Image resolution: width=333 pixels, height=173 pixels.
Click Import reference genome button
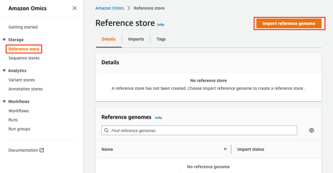click(289, 23)
